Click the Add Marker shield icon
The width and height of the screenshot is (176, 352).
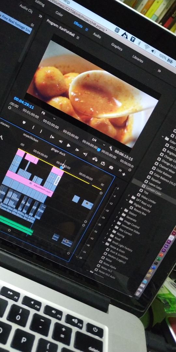pos(24,122)
